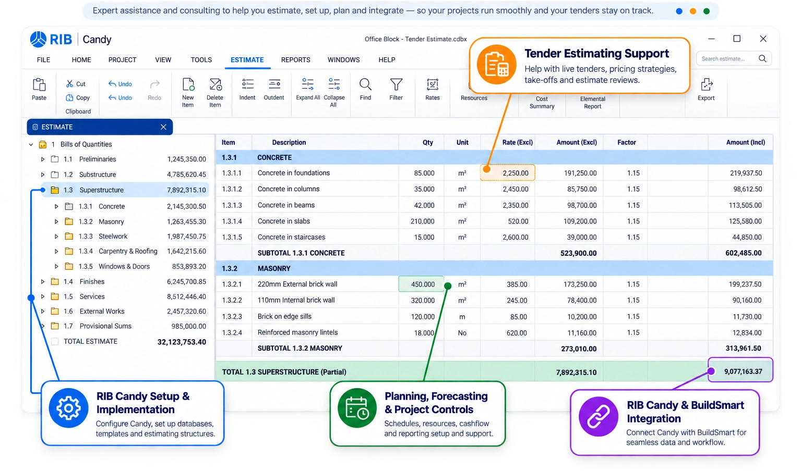
Task: Click the folder icon beside External Works
Action: 55,312
